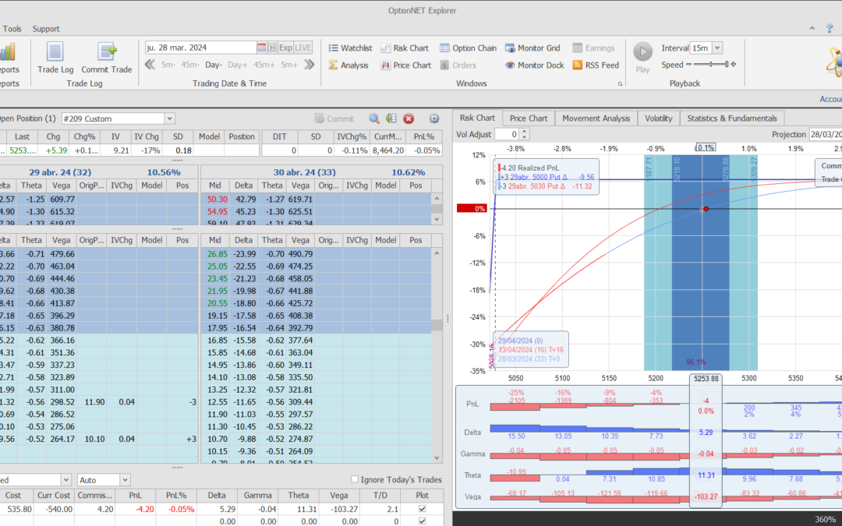Open the Auto dropdown
The image size is (842, 526).
(125, 480)
